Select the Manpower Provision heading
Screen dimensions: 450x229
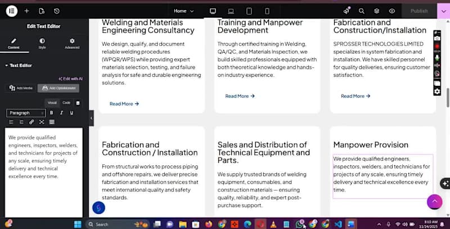371,145
